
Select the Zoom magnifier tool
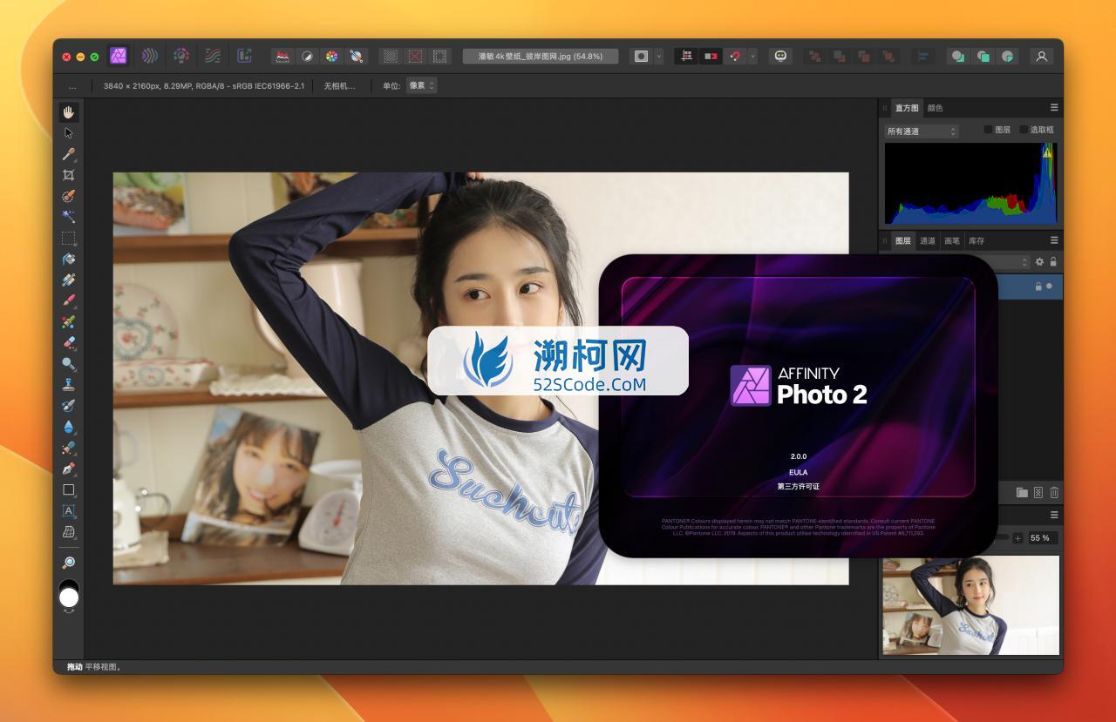click(x=69, y=563)
